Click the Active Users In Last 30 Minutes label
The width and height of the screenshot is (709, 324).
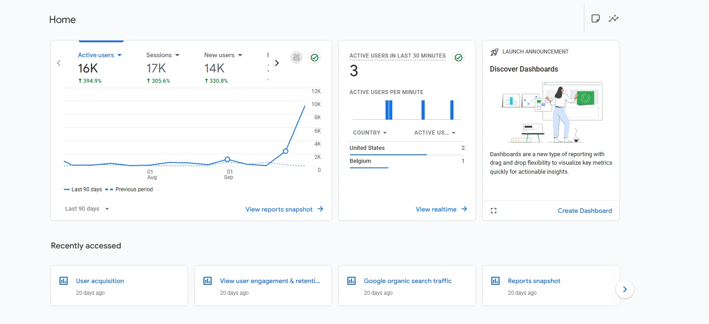click(398, 56)
